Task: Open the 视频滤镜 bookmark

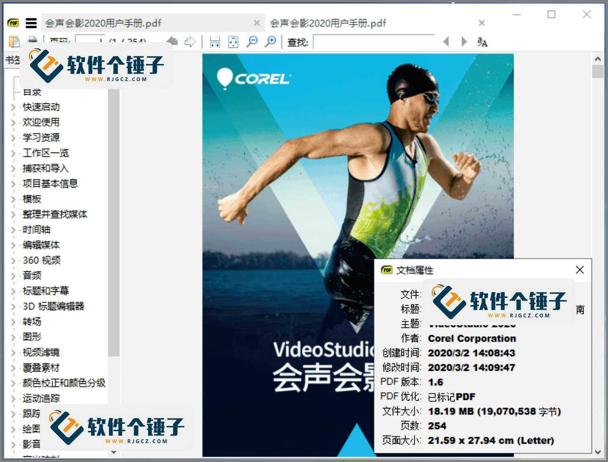Action: [41, 352]
